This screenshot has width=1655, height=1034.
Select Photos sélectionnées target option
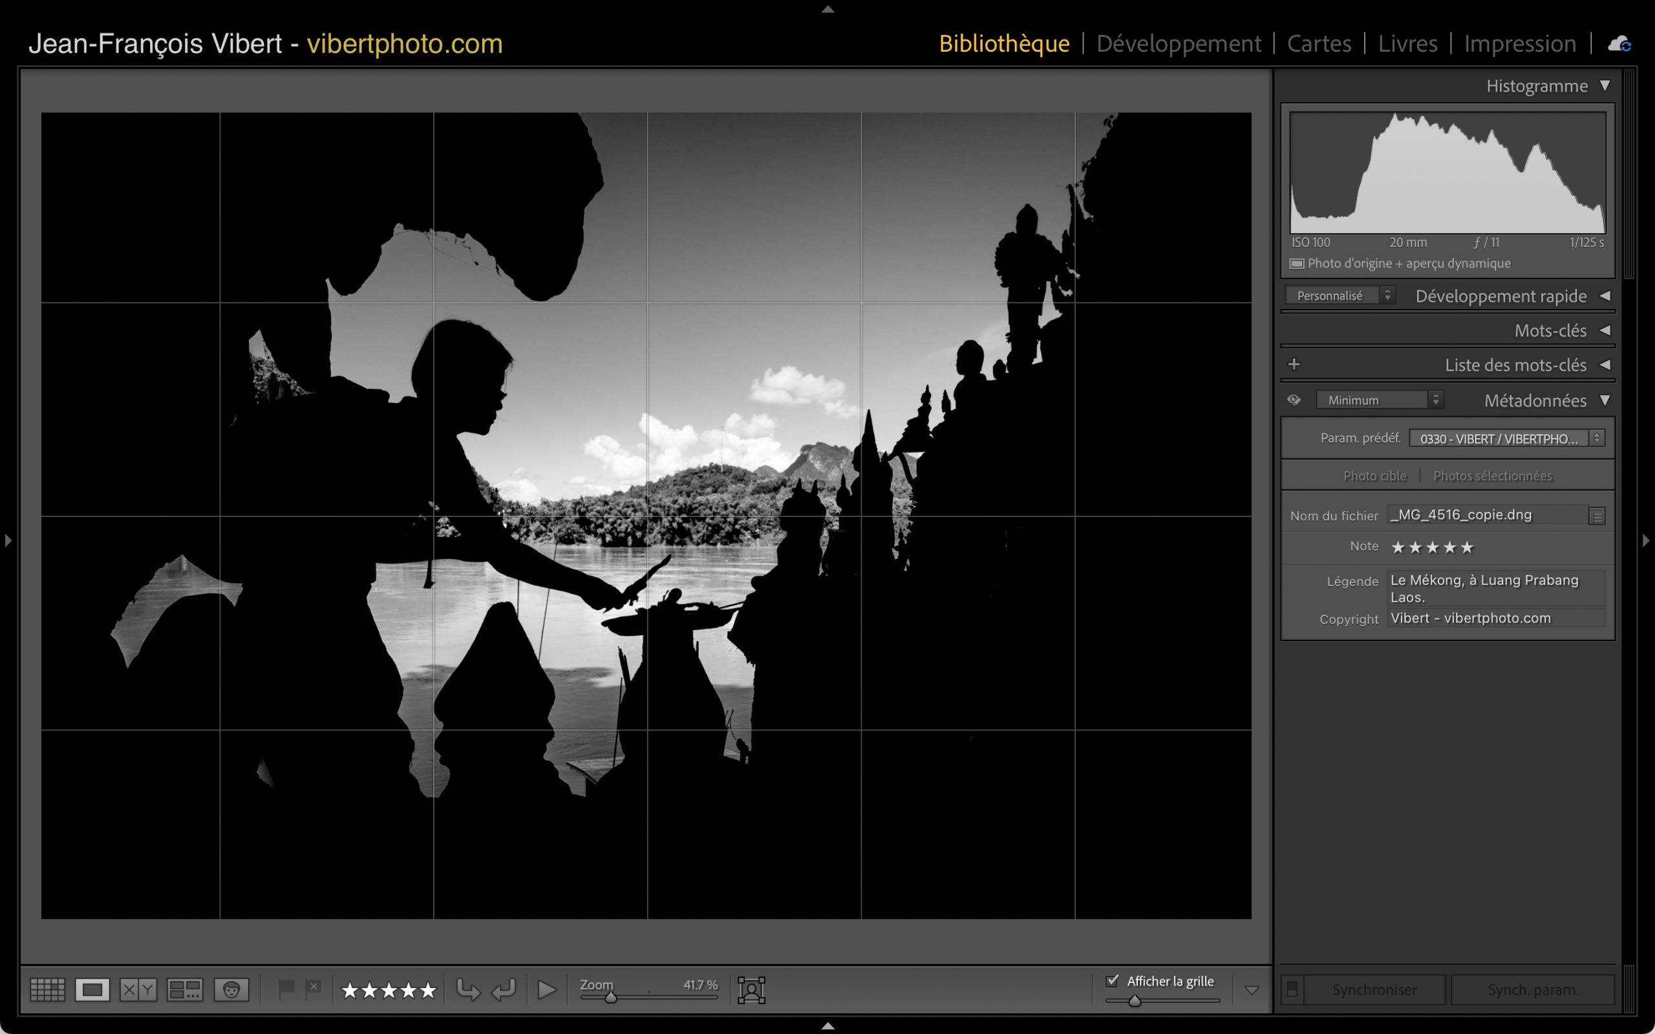tap(1492, 476)
